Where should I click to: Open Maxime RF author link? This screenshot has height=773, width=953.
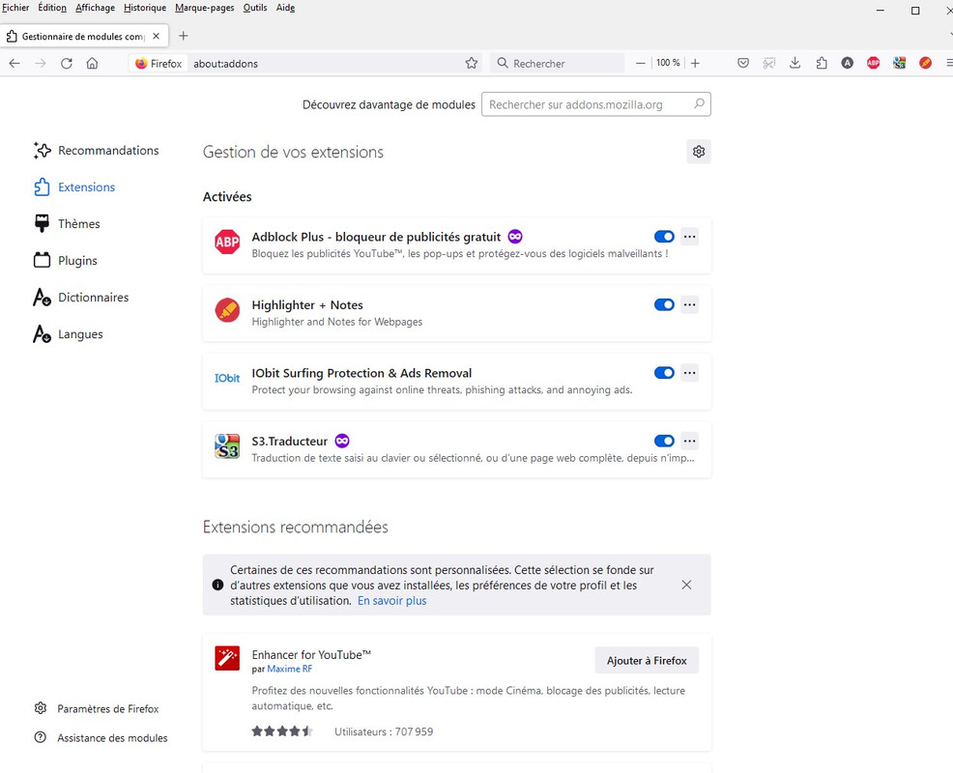289,669
